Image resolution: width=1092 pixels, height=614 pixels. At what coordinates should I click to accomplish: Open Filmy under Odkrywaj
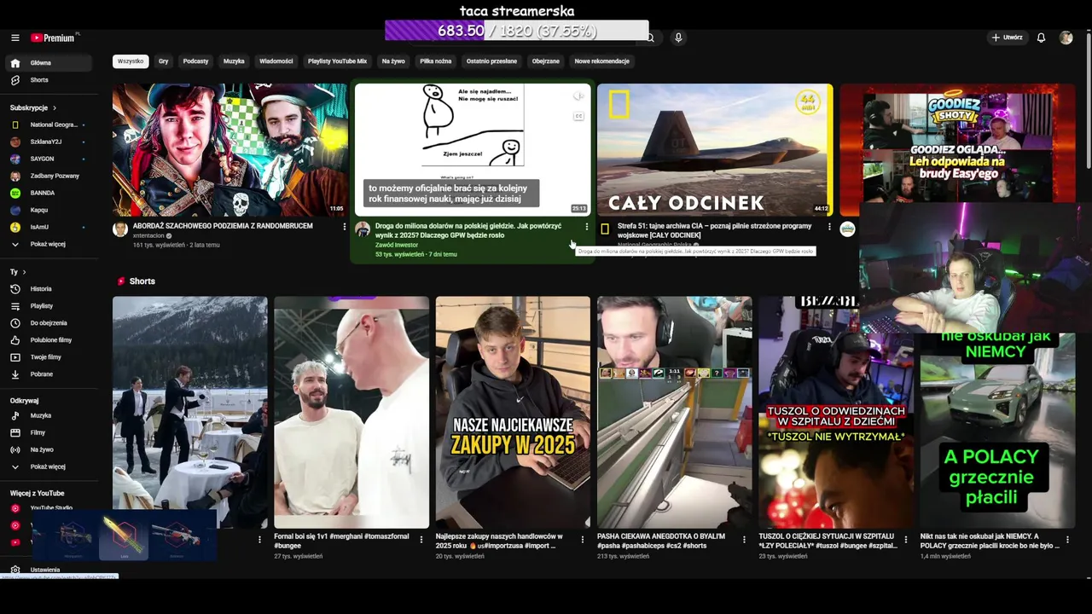tap(50, 433)
